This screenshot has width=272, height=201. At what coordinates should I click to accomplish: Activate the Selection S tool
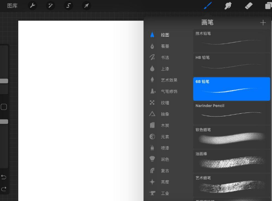(68, 5)
